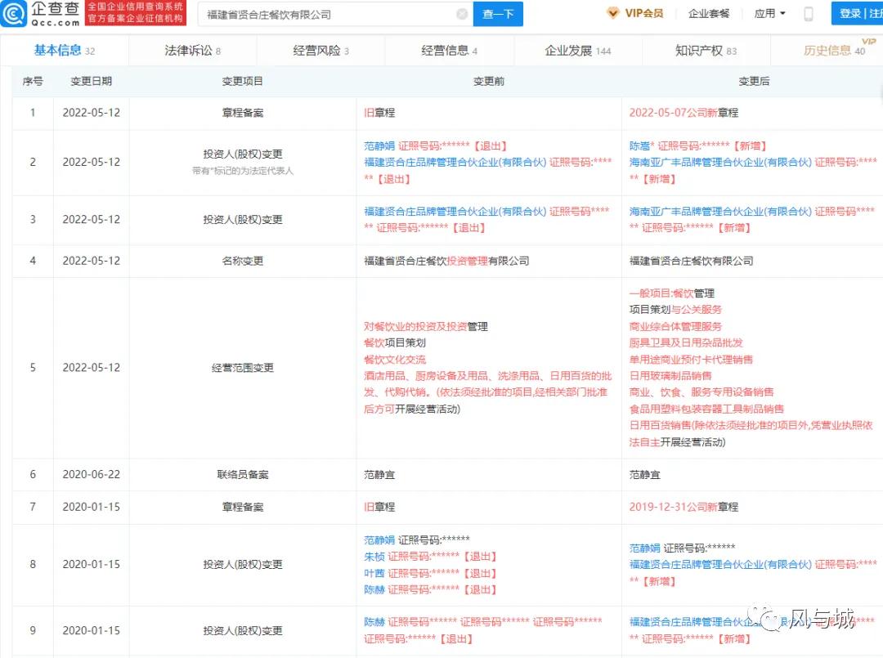Open the Qcc.com logo homepage

pos(41,14)
